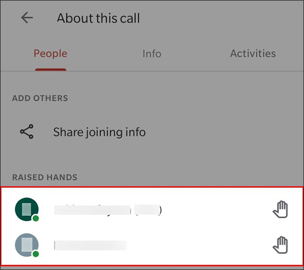Viewport: 304px width, 270px height.
Task: Select the People tab
Action: click(50, 54)
